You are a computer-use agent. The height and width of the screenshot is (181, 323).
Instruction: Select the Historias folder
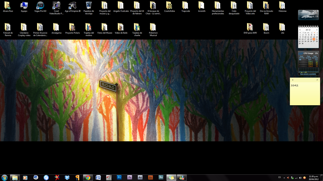[282, 7]
